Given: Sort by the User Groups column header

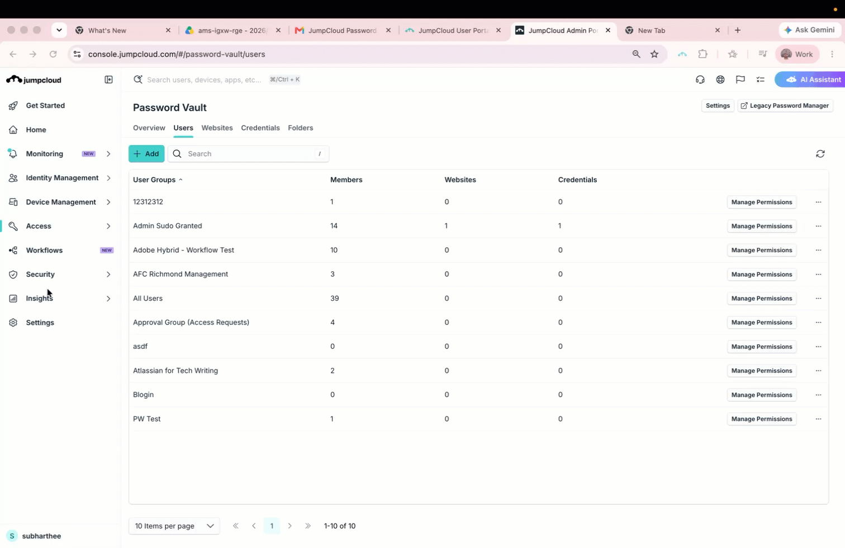Looking at the screenshot, I should pyautogui.click(x=158, y=180).
